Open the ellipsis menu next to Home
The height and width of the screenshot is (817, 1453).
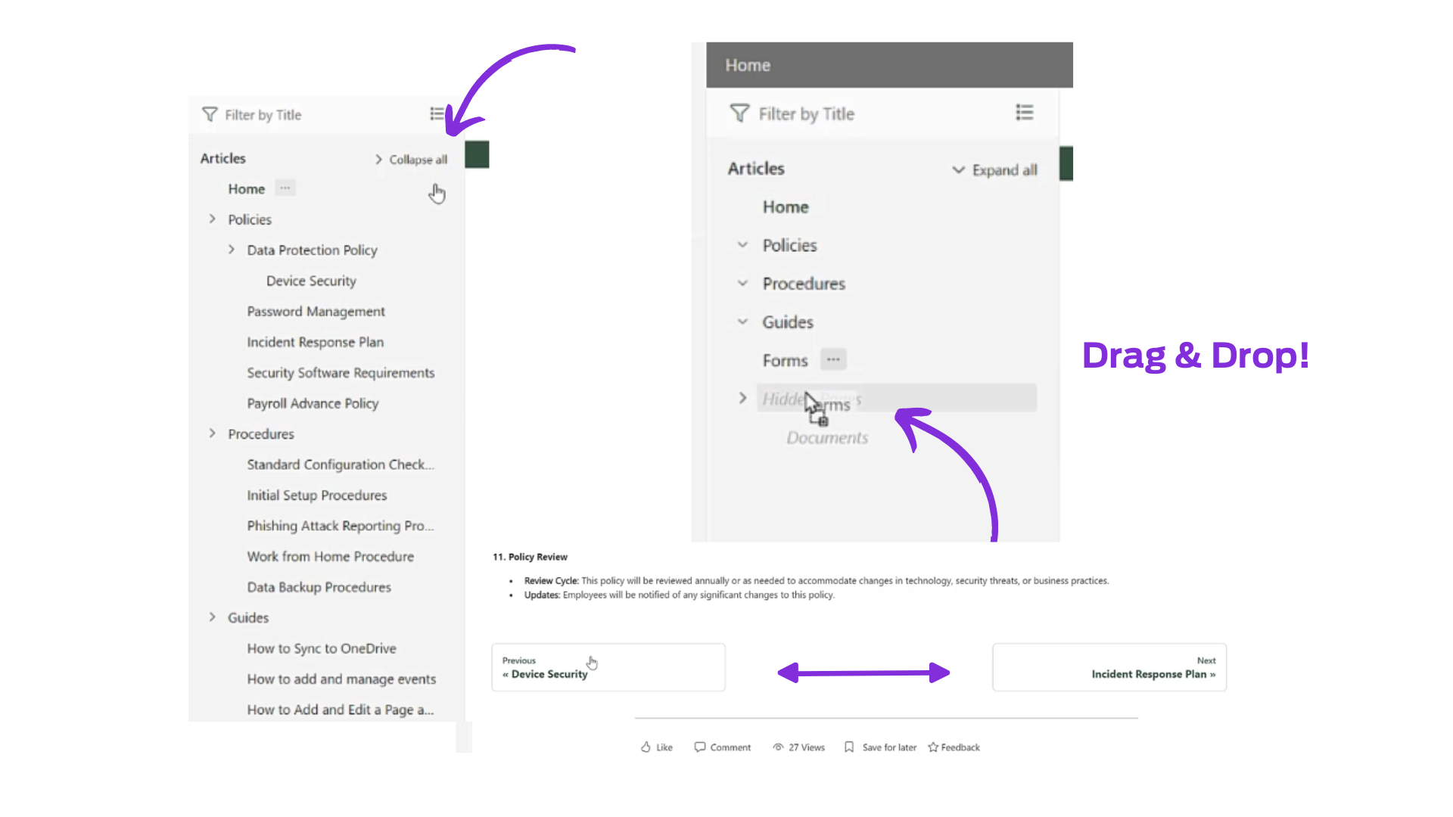pos(285,188)
